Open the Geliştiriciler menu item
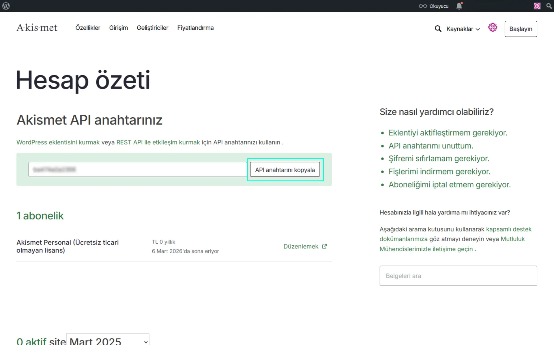554x346 pixels. (152, 28)
